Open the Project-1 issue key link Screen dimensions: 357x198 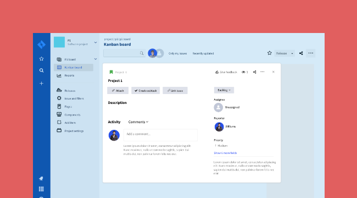(121, 72)
